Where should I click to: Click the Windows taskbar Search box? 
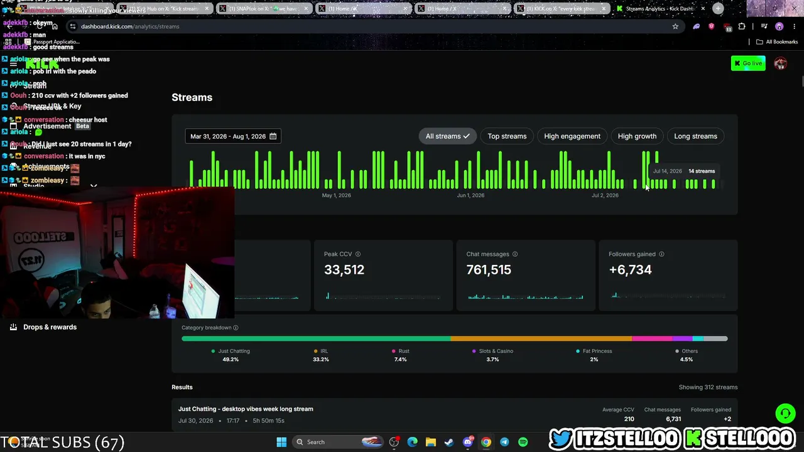click(x=337, y=442)
